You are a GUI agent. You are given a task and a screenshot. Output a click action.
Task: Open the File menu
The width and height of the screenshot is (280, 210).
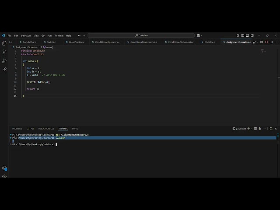click(x=10, y=35)
